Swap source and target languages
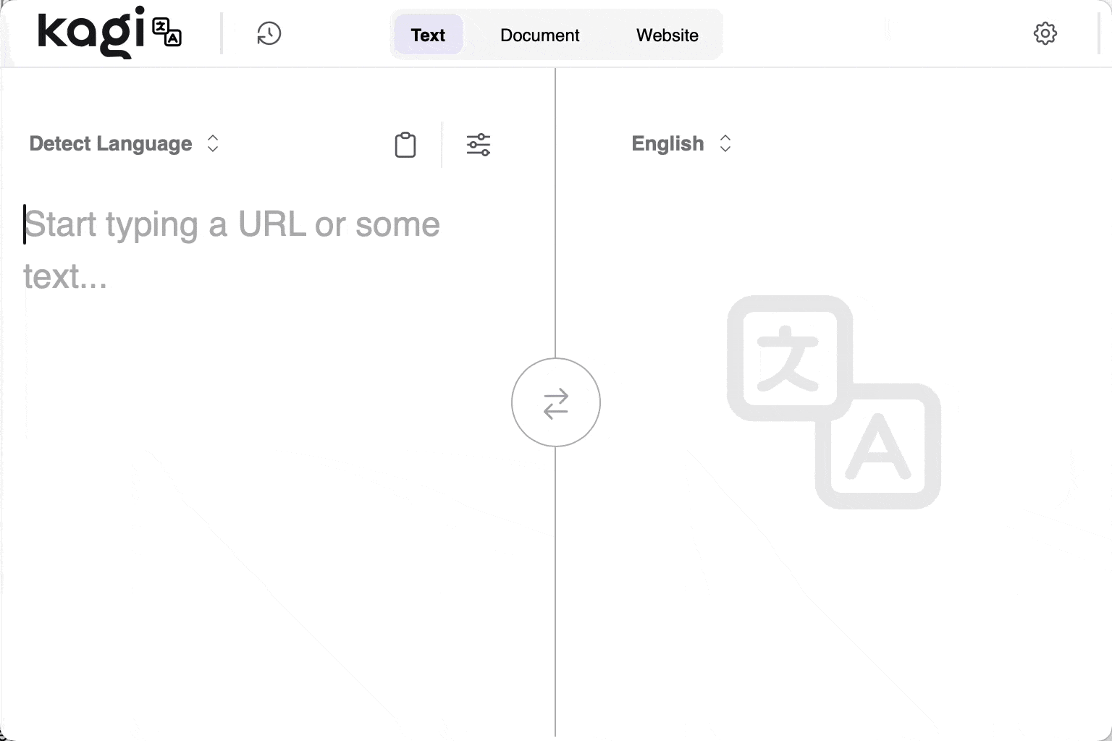1112x741 pixels. pos(555,402)
